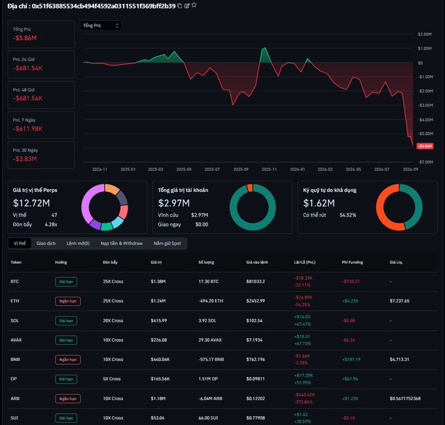Click OP profit value +$17.20K

pyautogui.click(x=304, y=375)
